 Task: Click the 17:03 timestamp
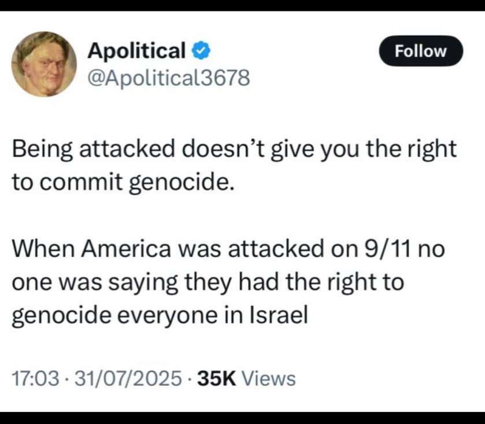pyautogui.click(x=35, y=379)
